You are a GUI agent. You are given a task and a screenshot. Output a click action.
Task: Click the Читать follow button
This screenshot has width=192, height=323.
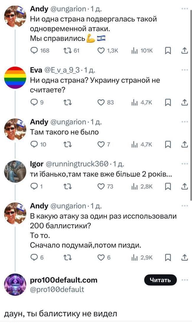160,280
